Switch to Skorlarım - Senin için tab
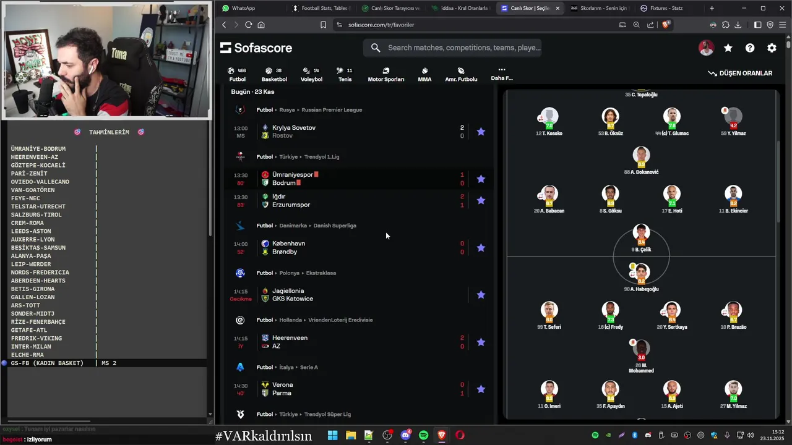This screenshot has width=792, height=445. point(598,8)
